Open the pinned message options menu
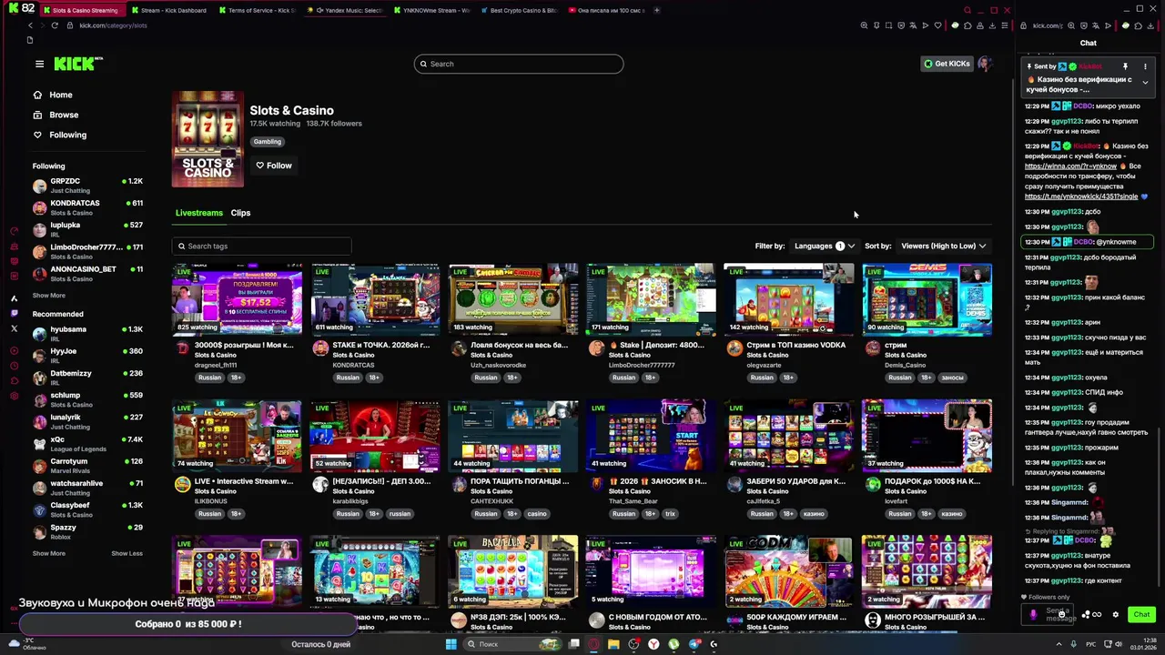Viewport: 1165px width, 655px height. 1145,66
